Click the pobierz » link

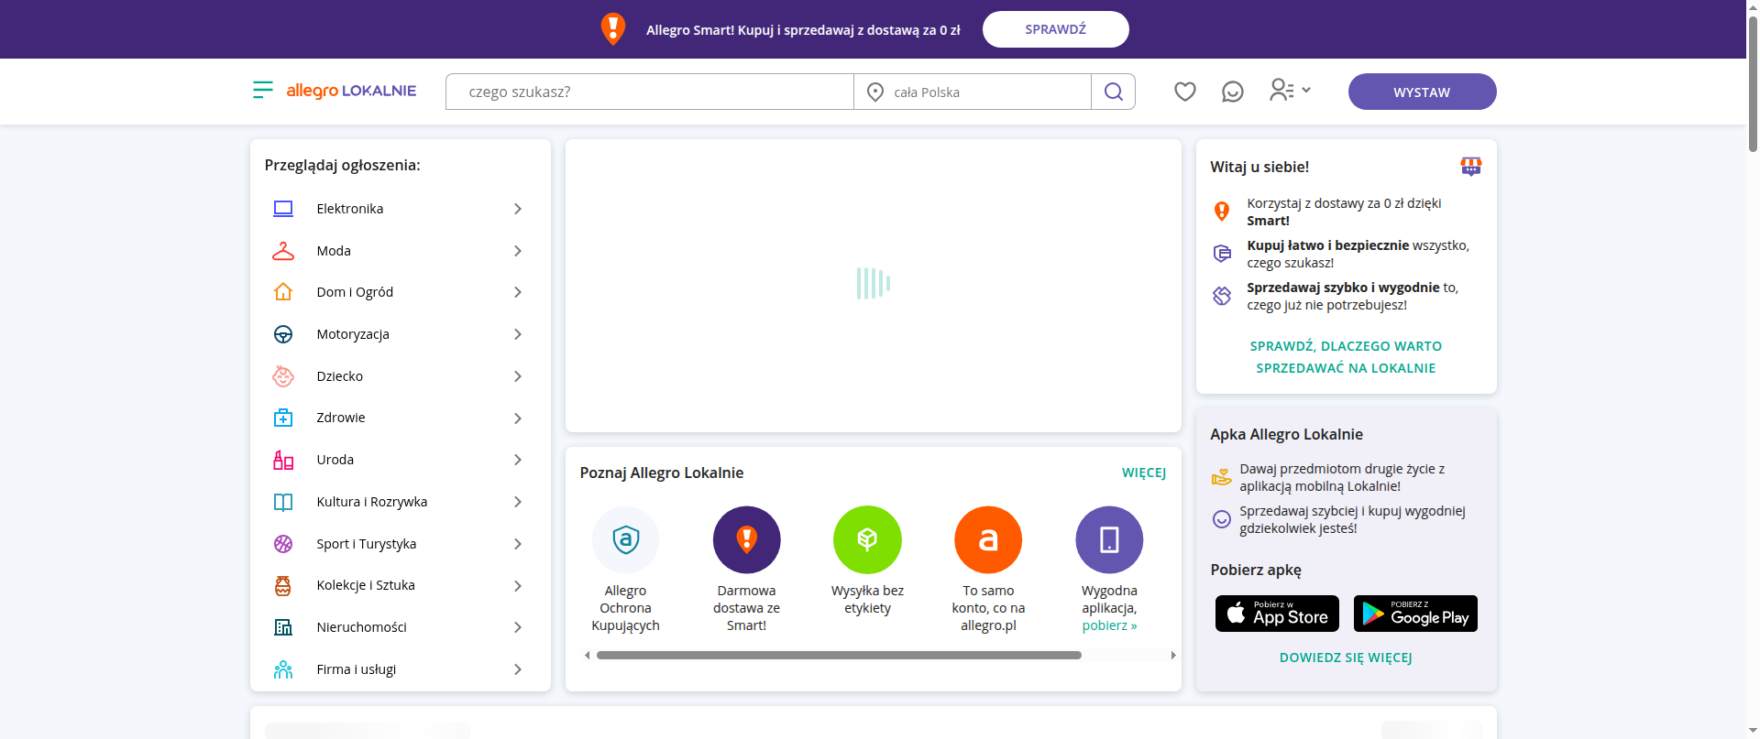tap(1109, 625)
